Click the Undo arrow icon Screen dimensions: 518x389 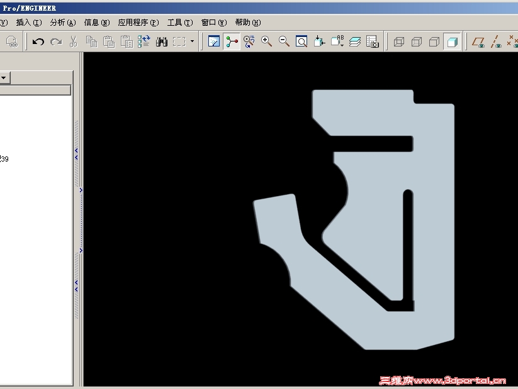[x=38, y=41]
